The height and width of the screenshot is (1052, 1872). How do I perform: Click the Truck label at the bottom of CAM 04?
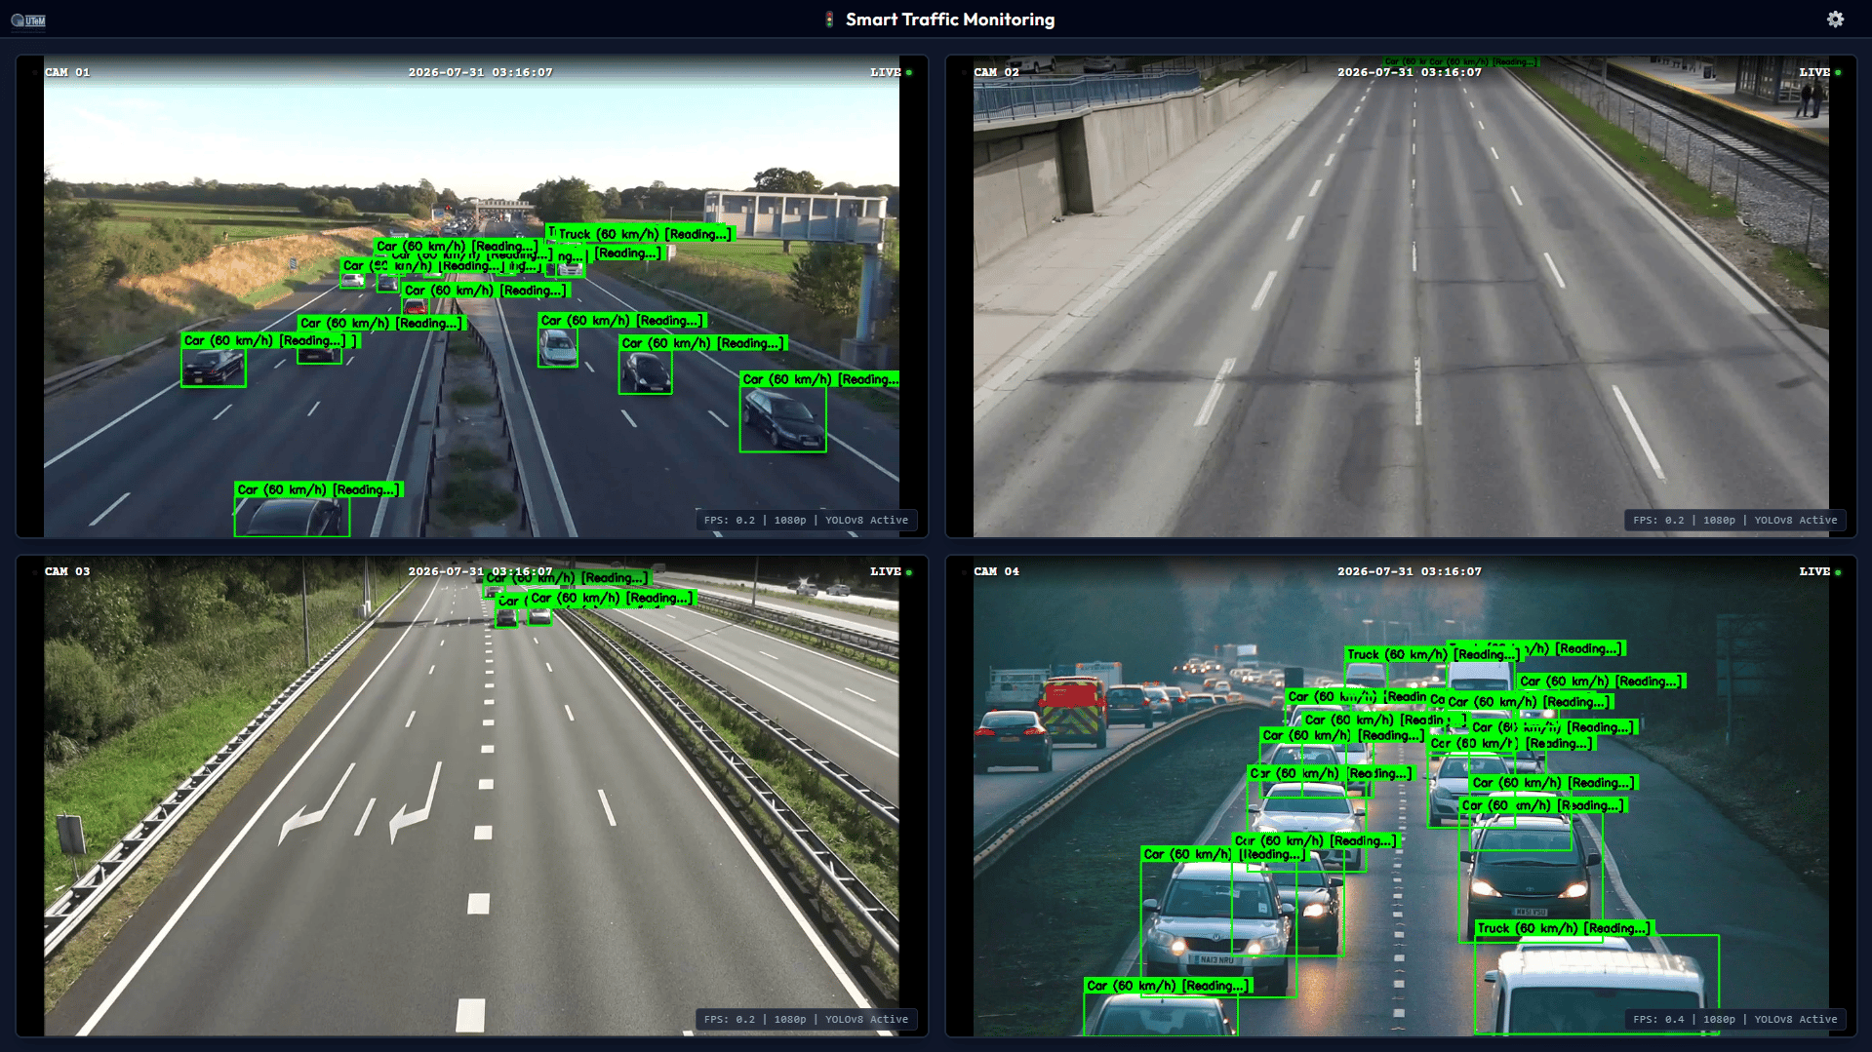1563,928
